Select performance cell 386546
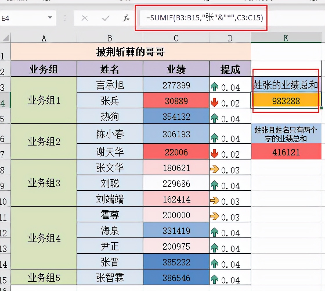Viewport: 325px width, 291px height. [176, 277]
